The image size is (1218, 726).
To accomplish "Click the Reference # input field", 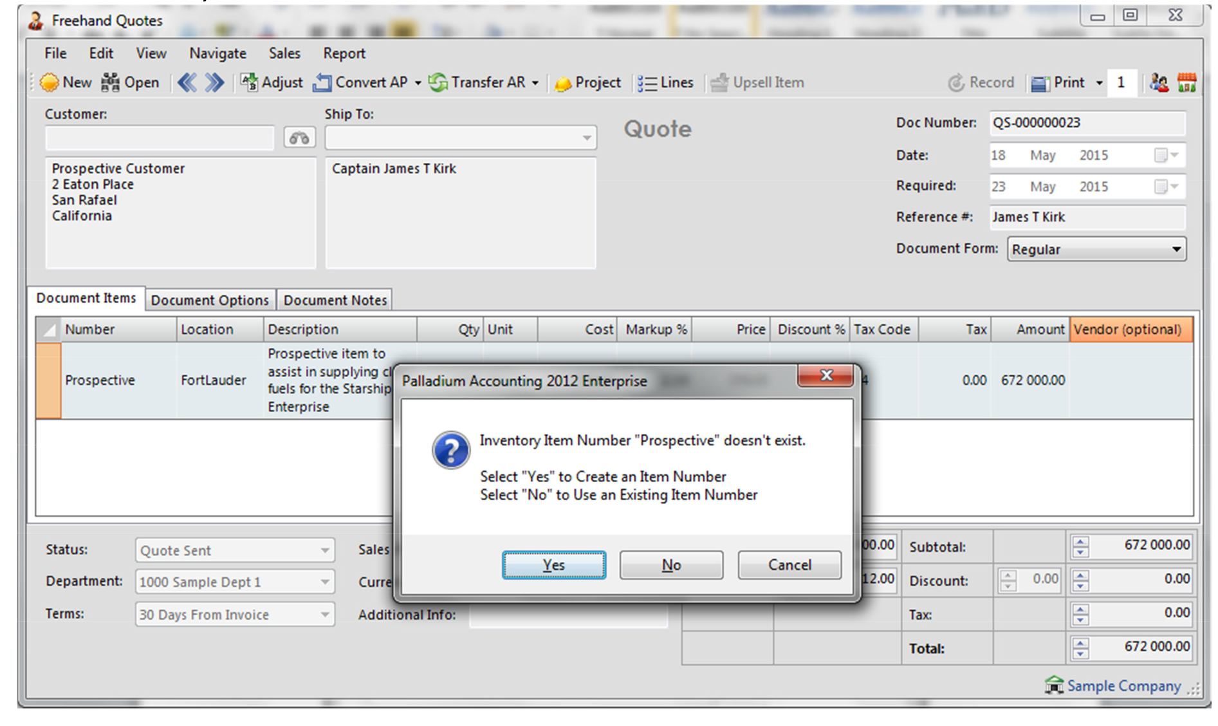I will click(x=1087, y=217).
